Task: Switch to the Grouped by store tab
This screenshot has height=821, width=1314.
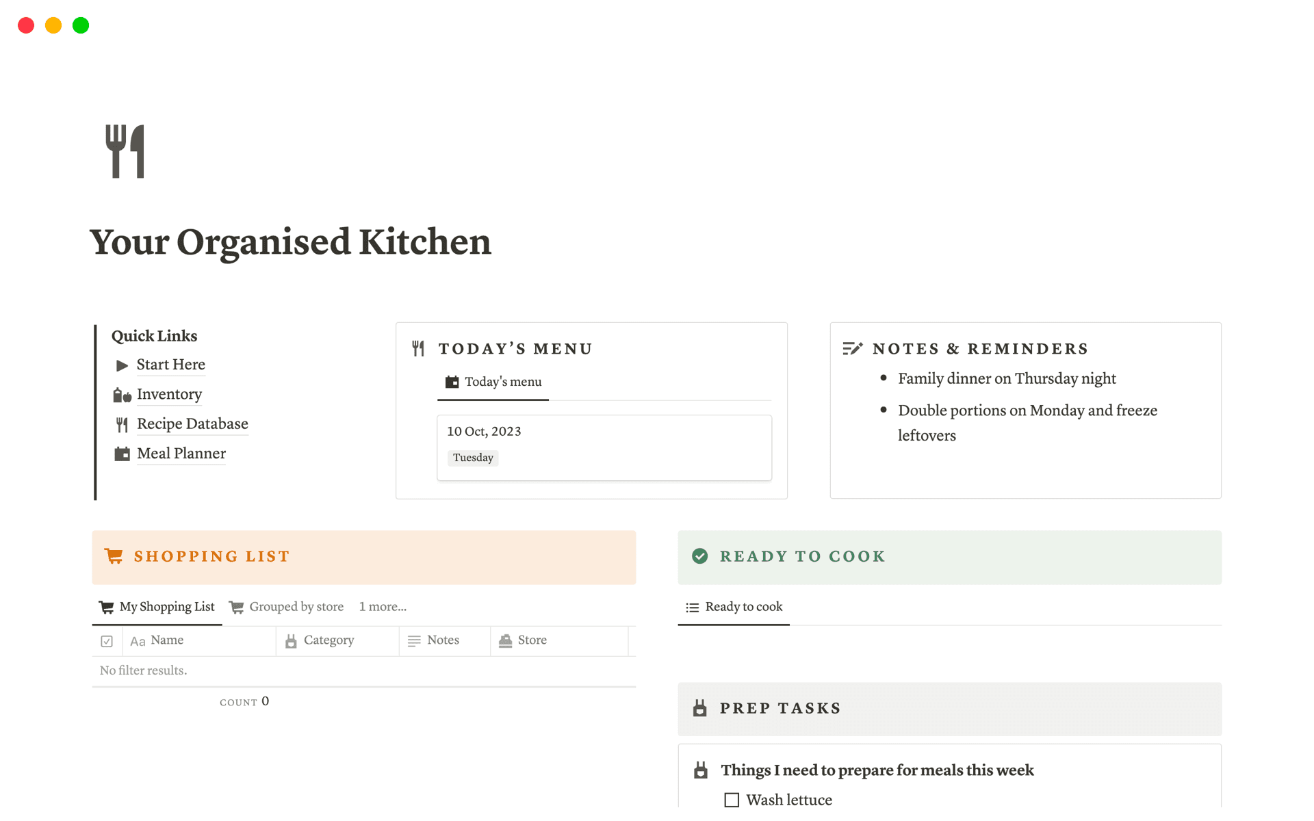Action: pos(287,607)
